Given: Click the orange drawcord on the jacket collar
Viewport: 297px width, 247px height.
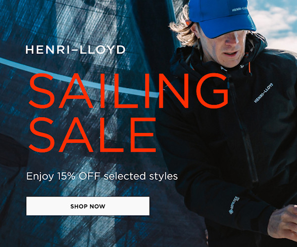Looking at the screenshot, I should point(249,68).
